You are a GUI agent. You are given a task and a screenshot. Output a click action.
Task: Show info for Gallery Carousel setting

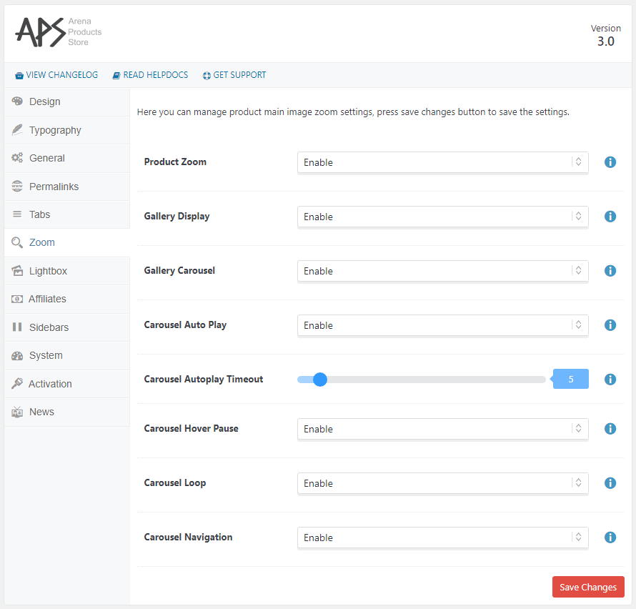(610, 271)
